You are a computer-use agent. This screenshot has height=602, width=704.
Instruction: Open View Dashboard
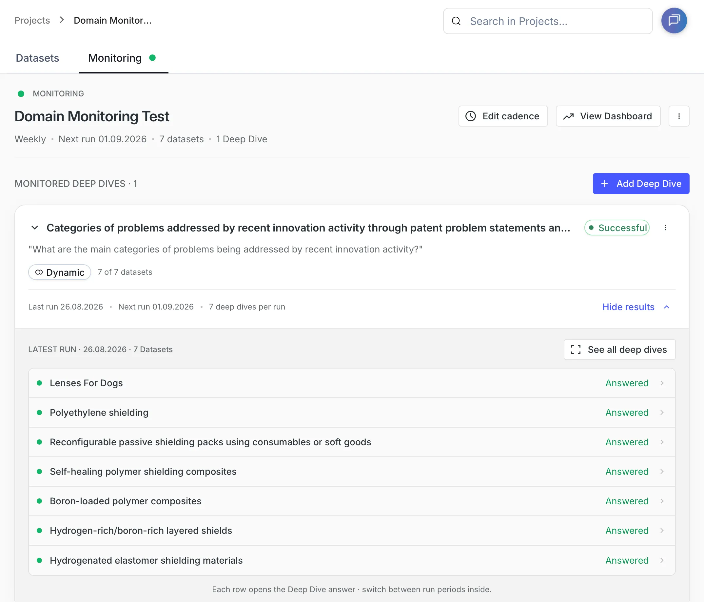click(608, 116)
